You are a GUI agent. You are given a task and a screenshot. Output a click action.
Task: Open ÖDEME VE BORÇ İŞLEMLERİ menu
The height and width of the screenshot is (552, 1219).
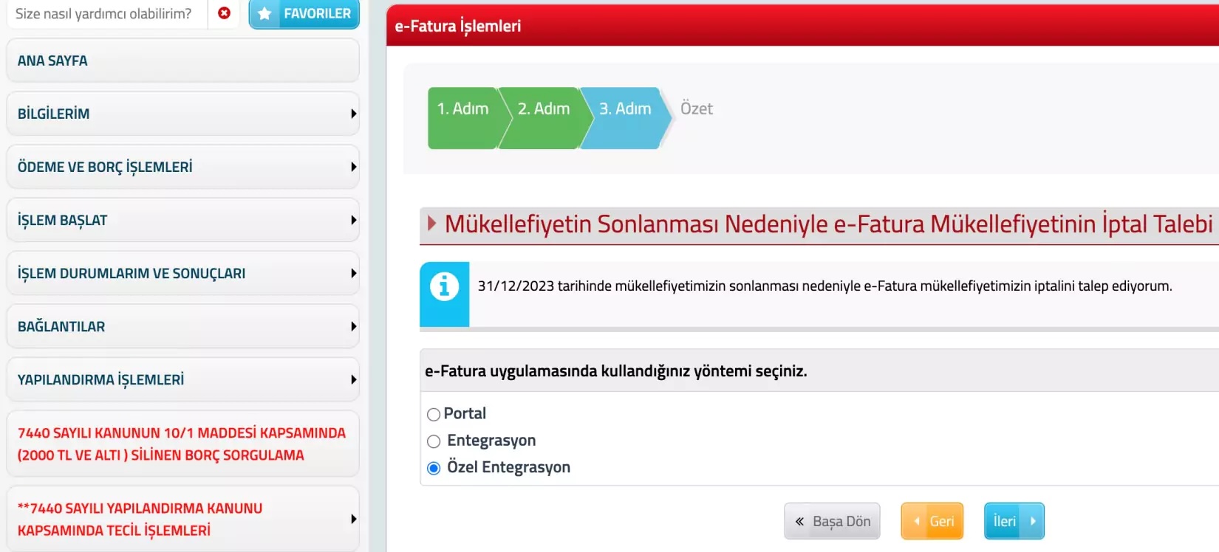point(182,167)
